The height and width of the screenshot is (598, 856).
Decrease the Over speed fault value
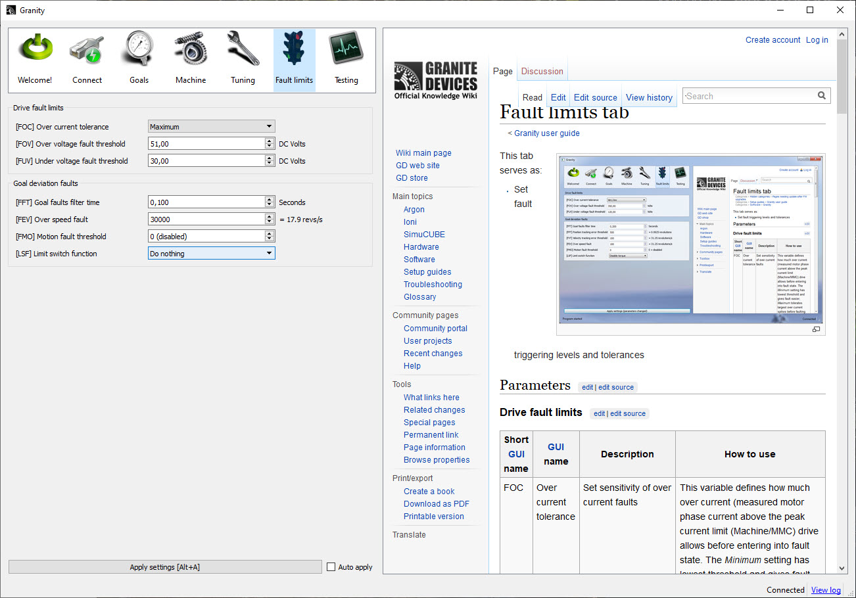270,223
